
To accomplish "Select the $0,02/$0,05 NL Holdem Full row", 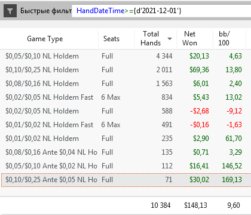I will (x=125, y=111).
